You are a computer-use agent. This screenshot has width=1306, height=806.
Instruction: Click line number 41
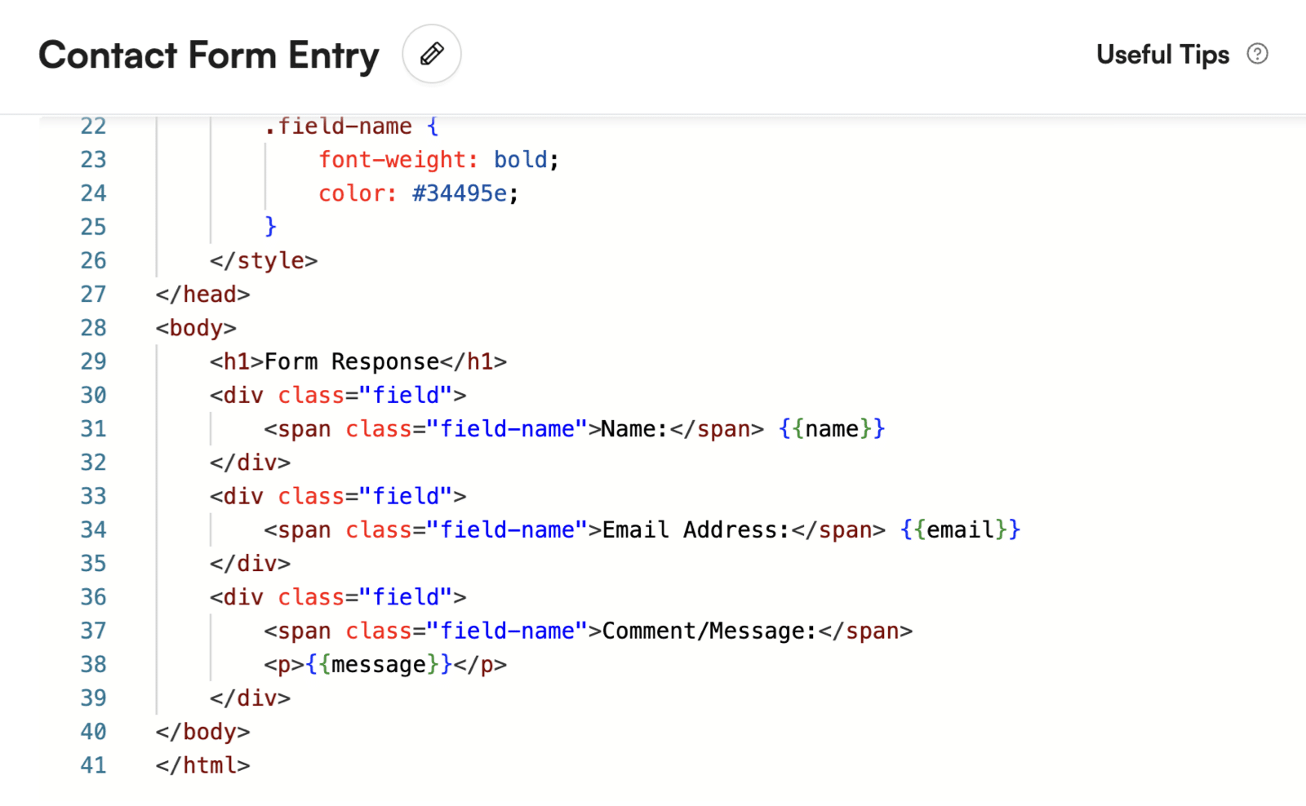coord(93,765)
